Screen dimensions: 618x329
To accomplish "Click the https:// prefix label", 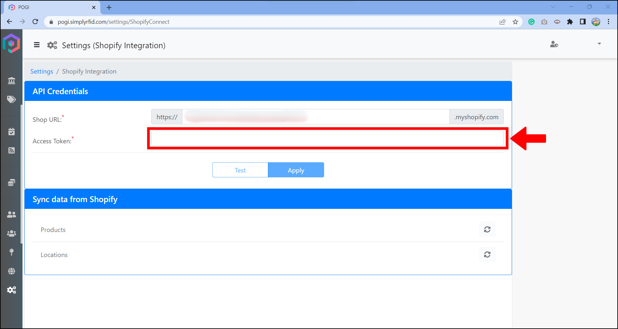I will pyautogui.click(x=167, y=117).
